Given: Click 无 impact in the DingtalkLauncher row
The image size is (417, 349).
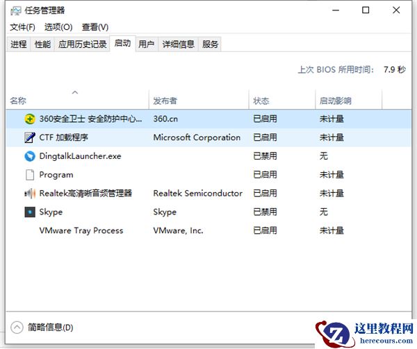Looking at the screenshot, I should tap(324, 156).
